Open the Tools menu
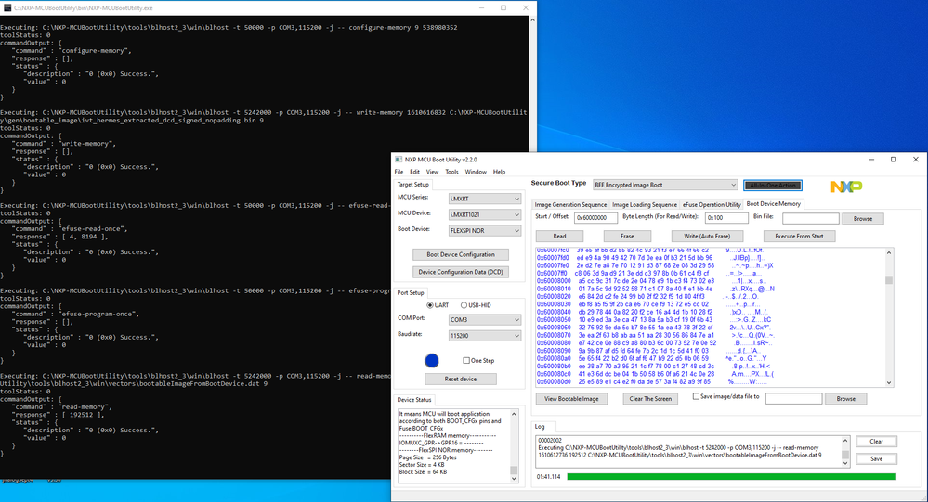Image resolution: width=928 pixels, height=502 pixels. (x=451, y=172)
